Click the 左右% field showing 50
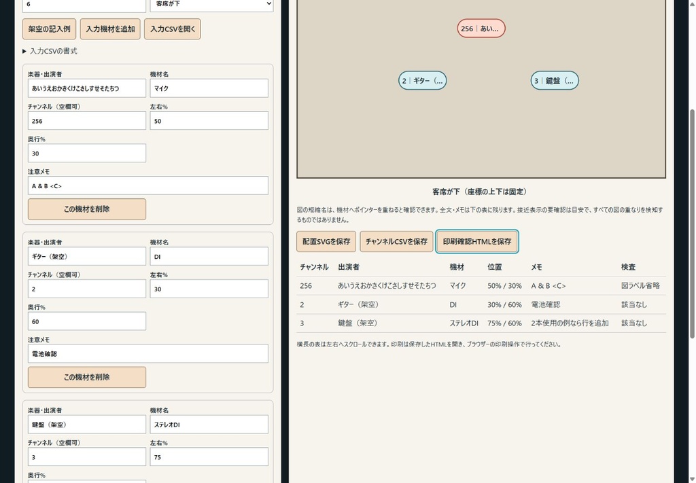This screenshot has height=483, width=696. pyautogui.click(x=209, y=121)
